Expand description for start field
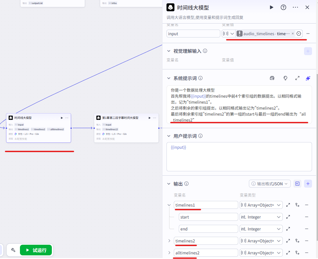 click(288, 217)
